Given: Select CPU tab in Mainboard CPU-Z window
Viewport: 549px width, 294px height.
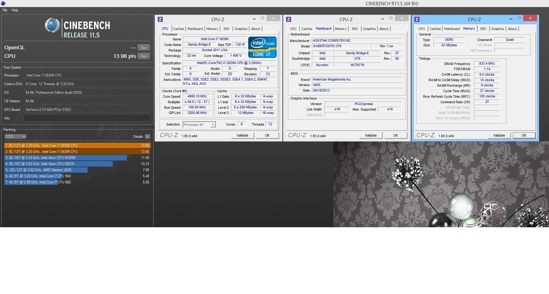Looking at the screenshot, I should 293,29.
